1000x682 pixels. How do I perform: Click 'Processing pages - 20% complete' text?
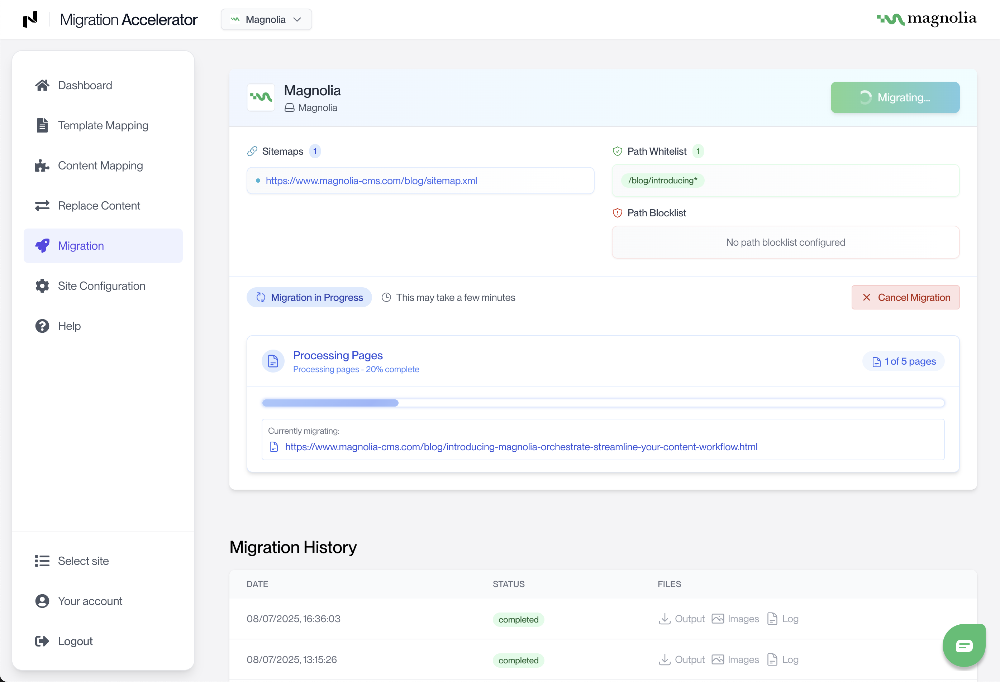point(356,369)
